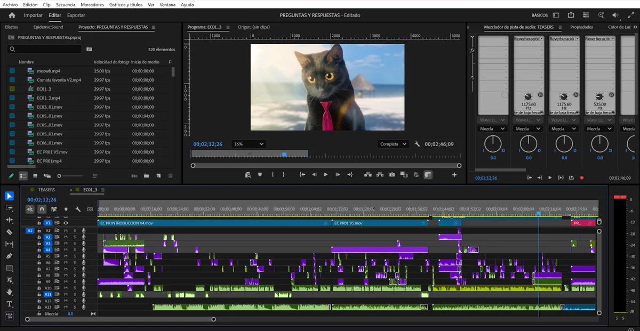Play in the audio track mixer
The width and height of the screenshot is (640, 331).
click(550, 177)
